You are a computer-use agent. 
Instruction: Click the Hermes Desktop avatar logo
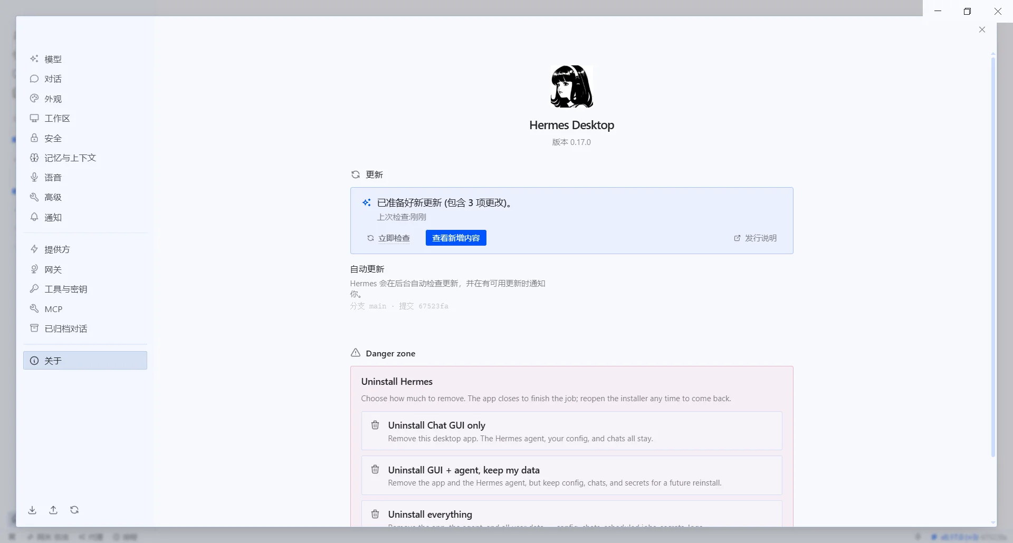pos(571,87)
